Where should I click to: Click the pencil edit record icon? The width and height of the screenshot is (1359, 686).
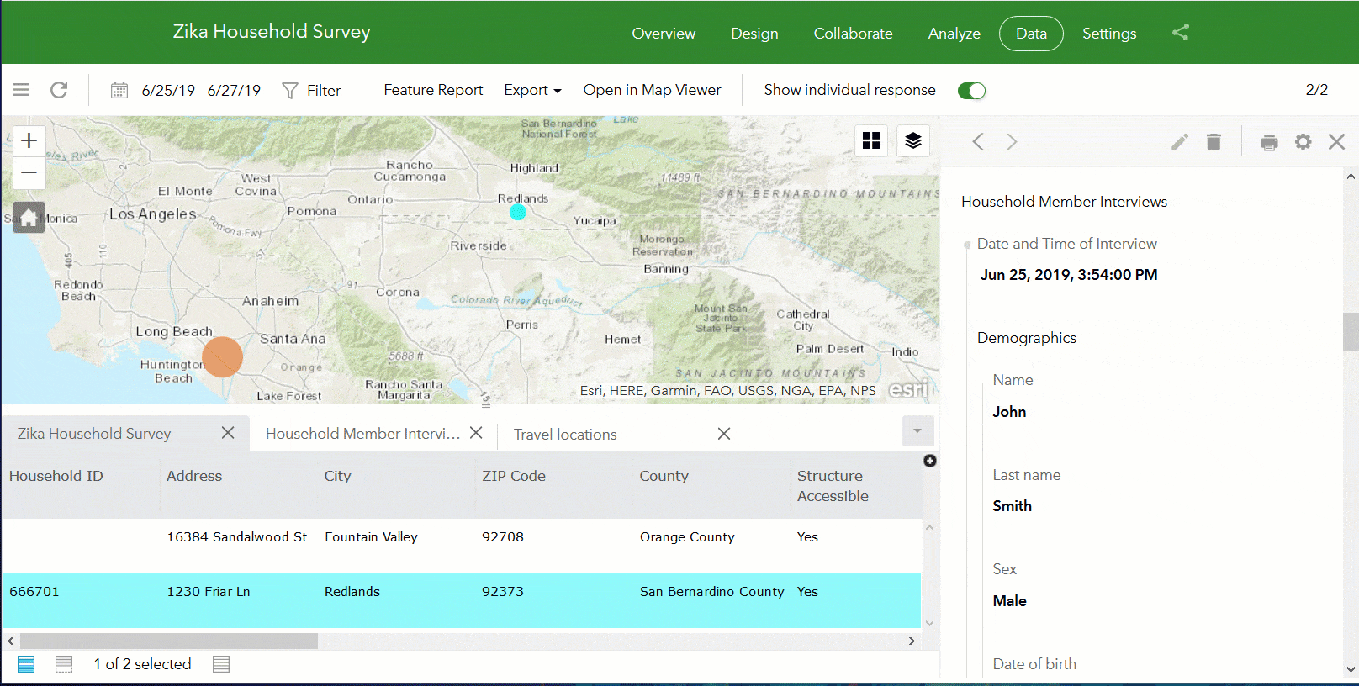point(1180,142)
